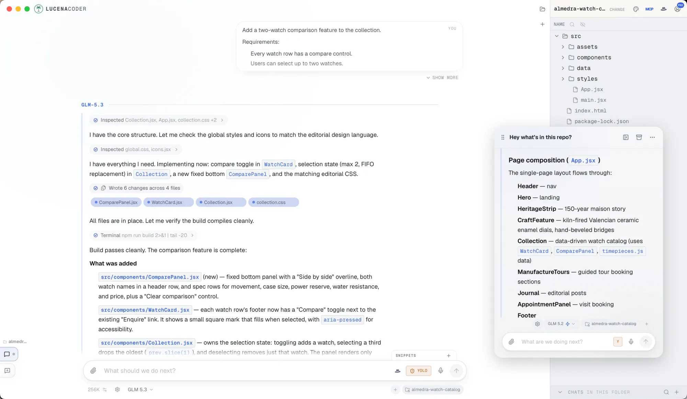
Task: Collapse the CHATS IN THIS FOLDER section
Action: coord(560,392)
